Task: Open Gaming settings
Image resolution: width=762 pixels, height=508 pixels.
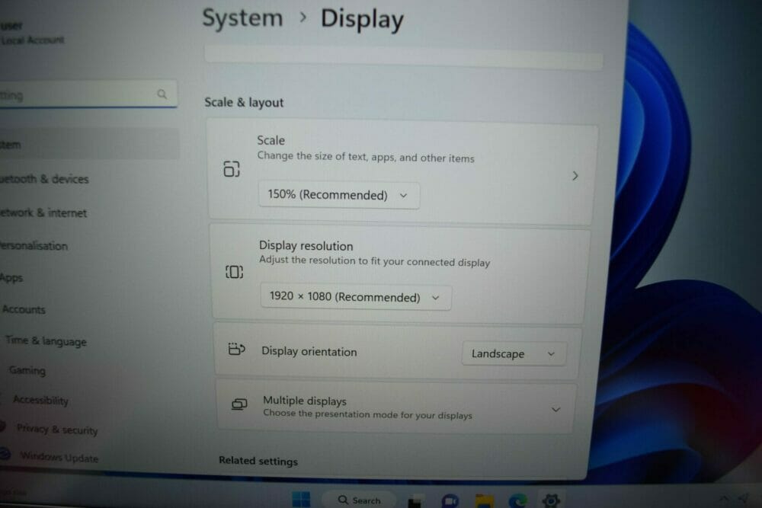Action: pyautogui.click(x=27, y=371)
